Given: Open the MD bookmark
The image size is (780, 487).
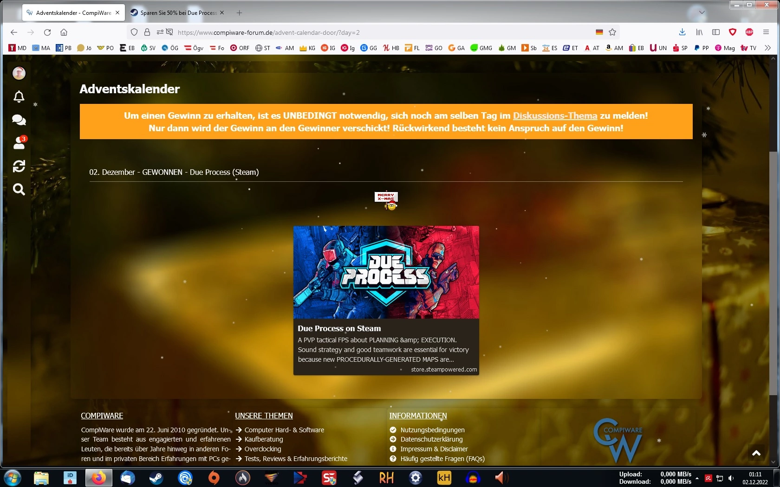Looking at the screenshot, I should [18, 48].
